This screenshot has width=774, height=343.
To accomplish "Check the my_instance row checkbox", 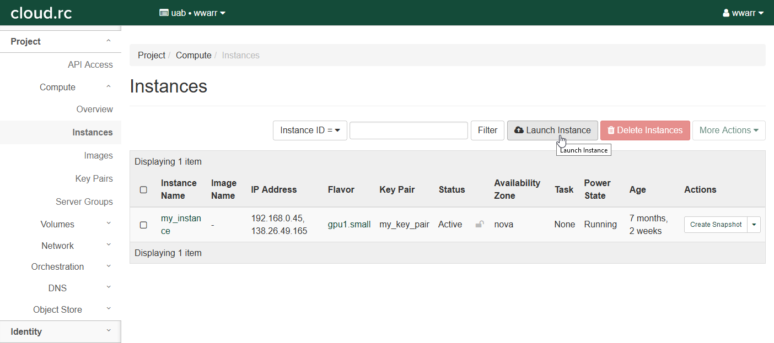I will [143, 225].
